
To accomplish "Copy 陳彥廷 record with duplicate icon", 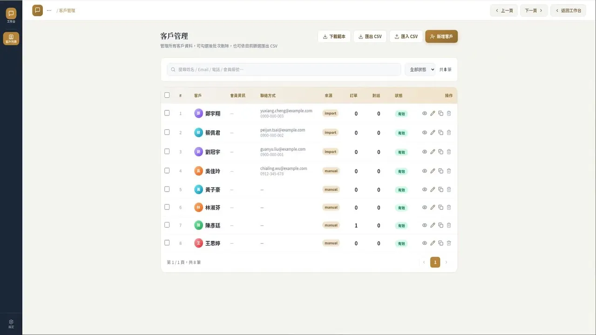I will tap(441, 225).
